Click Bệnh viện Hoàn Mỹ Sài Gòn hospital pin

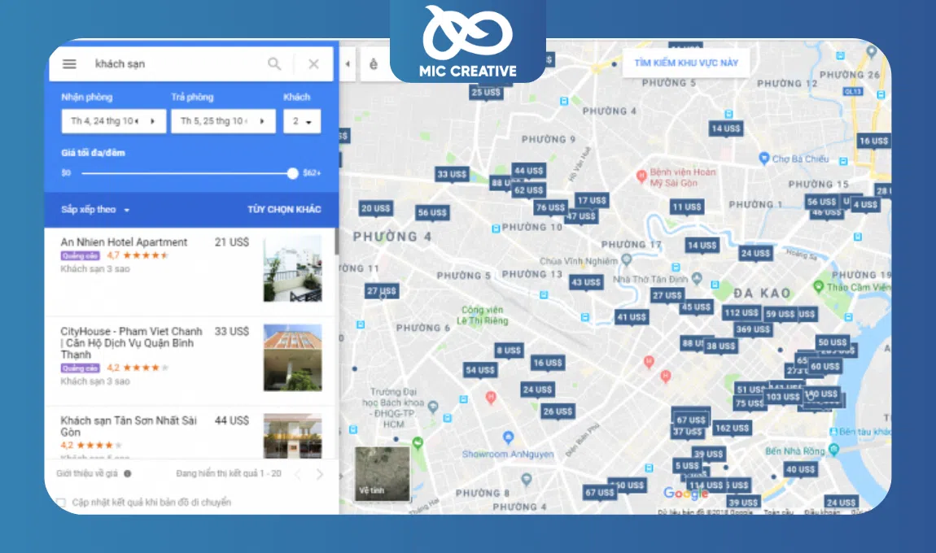click(x=641, y=176)
